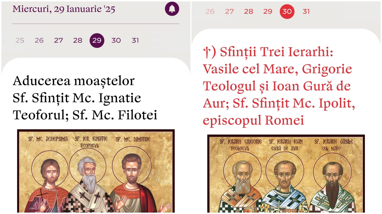382x214 pixels.
Task: Select day 31 in left calendar strip
Action: 135,40
